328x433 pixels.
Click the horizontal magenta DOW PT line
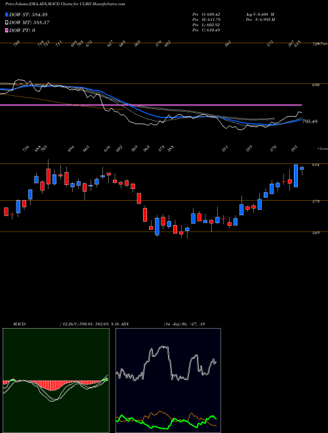click(151, 105)
